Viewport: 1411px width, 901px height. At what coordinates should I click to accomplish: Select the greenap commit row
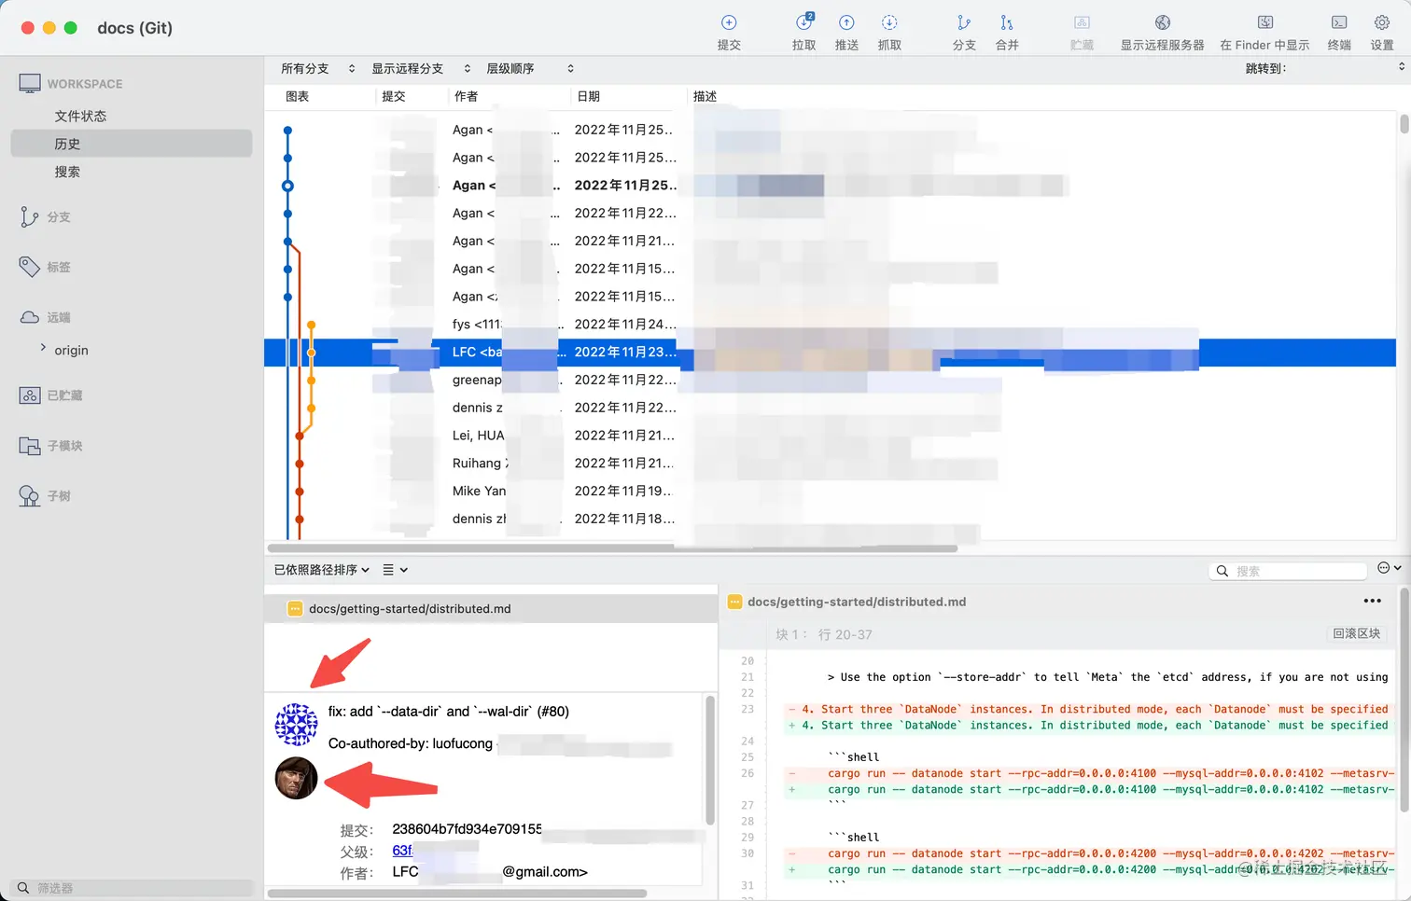[830, 380]
